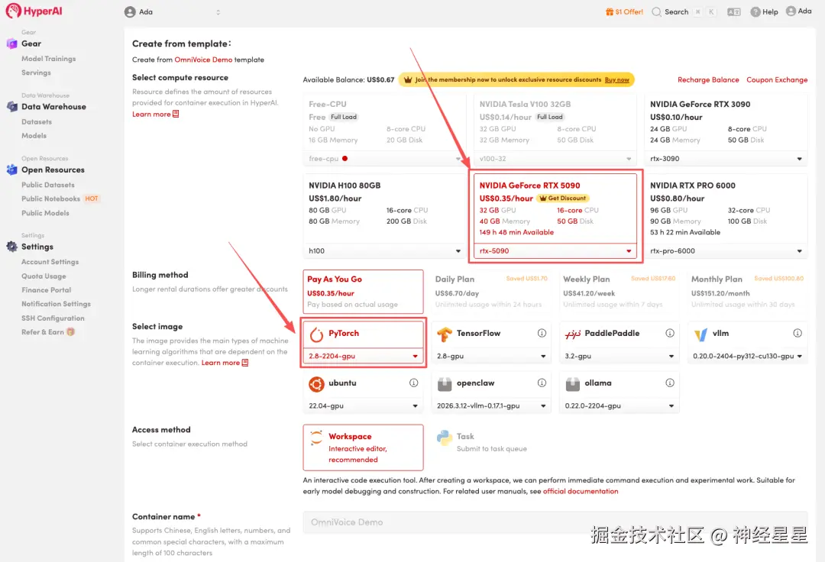
Task: Click the Settings gear icon in sidebar
Action: tap(11, 247)
